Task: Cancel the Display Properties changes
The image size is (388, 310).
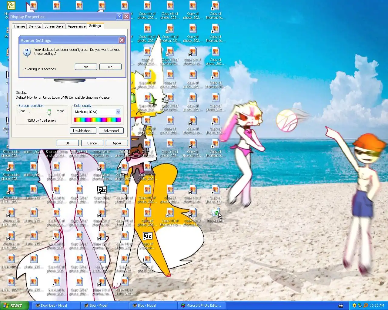Action: tap(92, 143)
